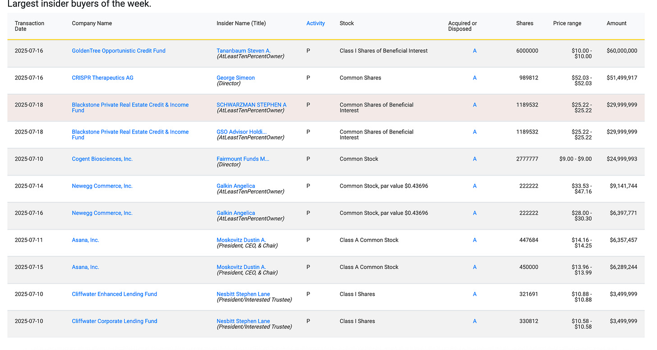Screen dimensions: 657x350
Task: Sort by the blue Activity column header
Action: tap(315, 23)
